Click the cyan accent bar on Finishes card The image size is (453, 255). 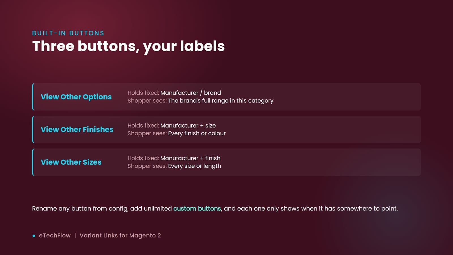point(33,129)
